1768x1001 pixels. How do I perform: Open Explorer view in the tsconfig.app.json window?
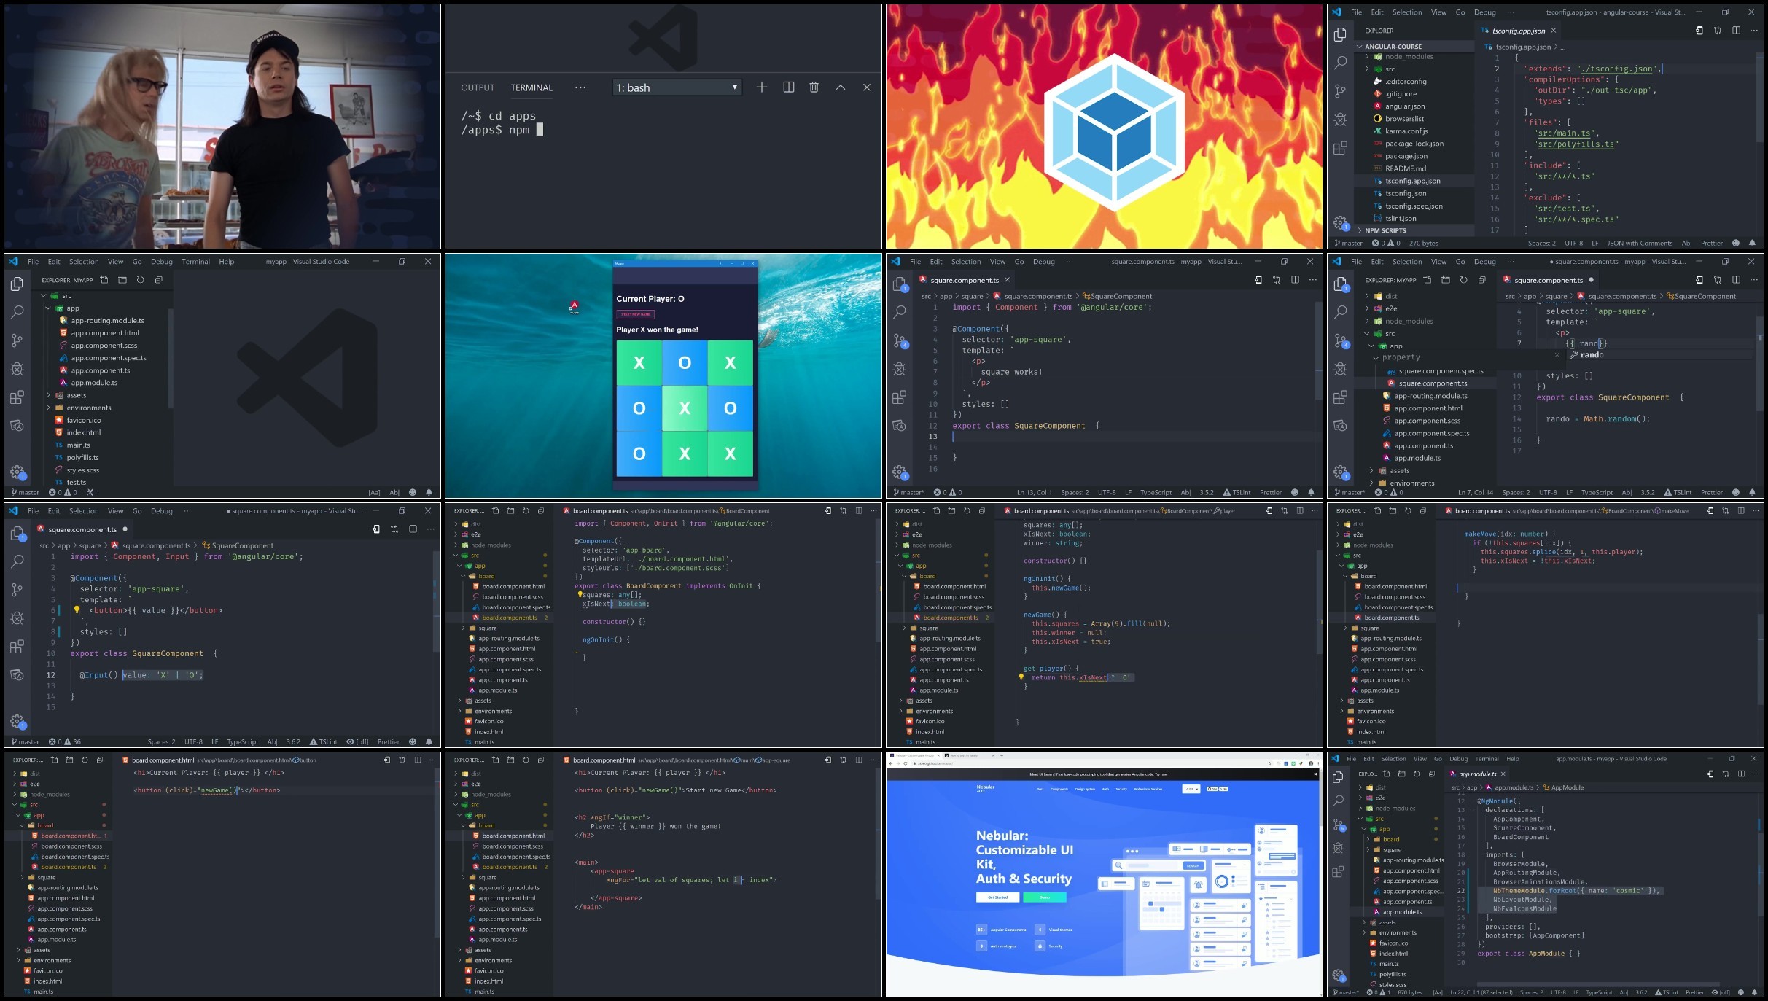click(1340, 35)
